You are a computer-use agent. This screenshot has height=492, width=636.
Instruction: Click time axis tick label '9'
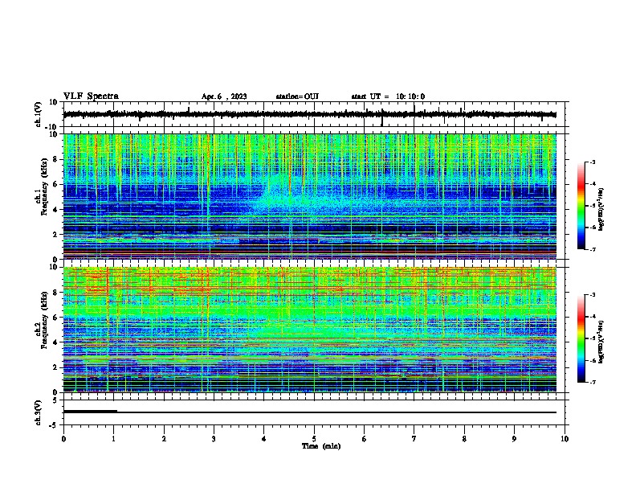pos(514,439)
